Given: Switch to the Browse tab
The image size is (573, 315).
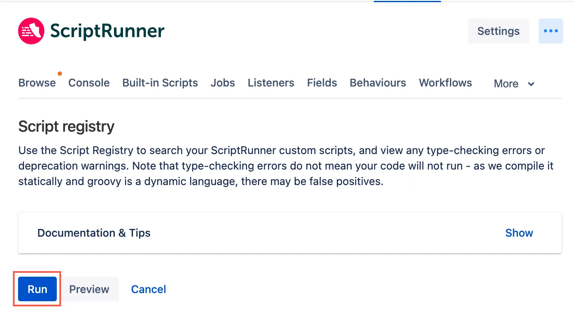Looking at the screenshot, I should [x=37, y=83].
